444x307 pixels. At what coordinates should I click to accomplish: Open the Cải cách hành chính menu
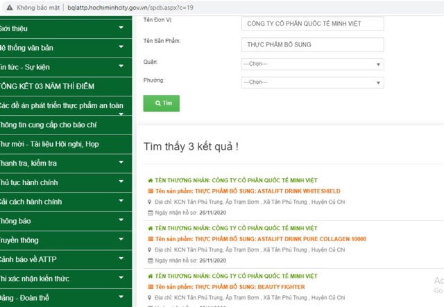pyautogui.click(x=31, y=202)
